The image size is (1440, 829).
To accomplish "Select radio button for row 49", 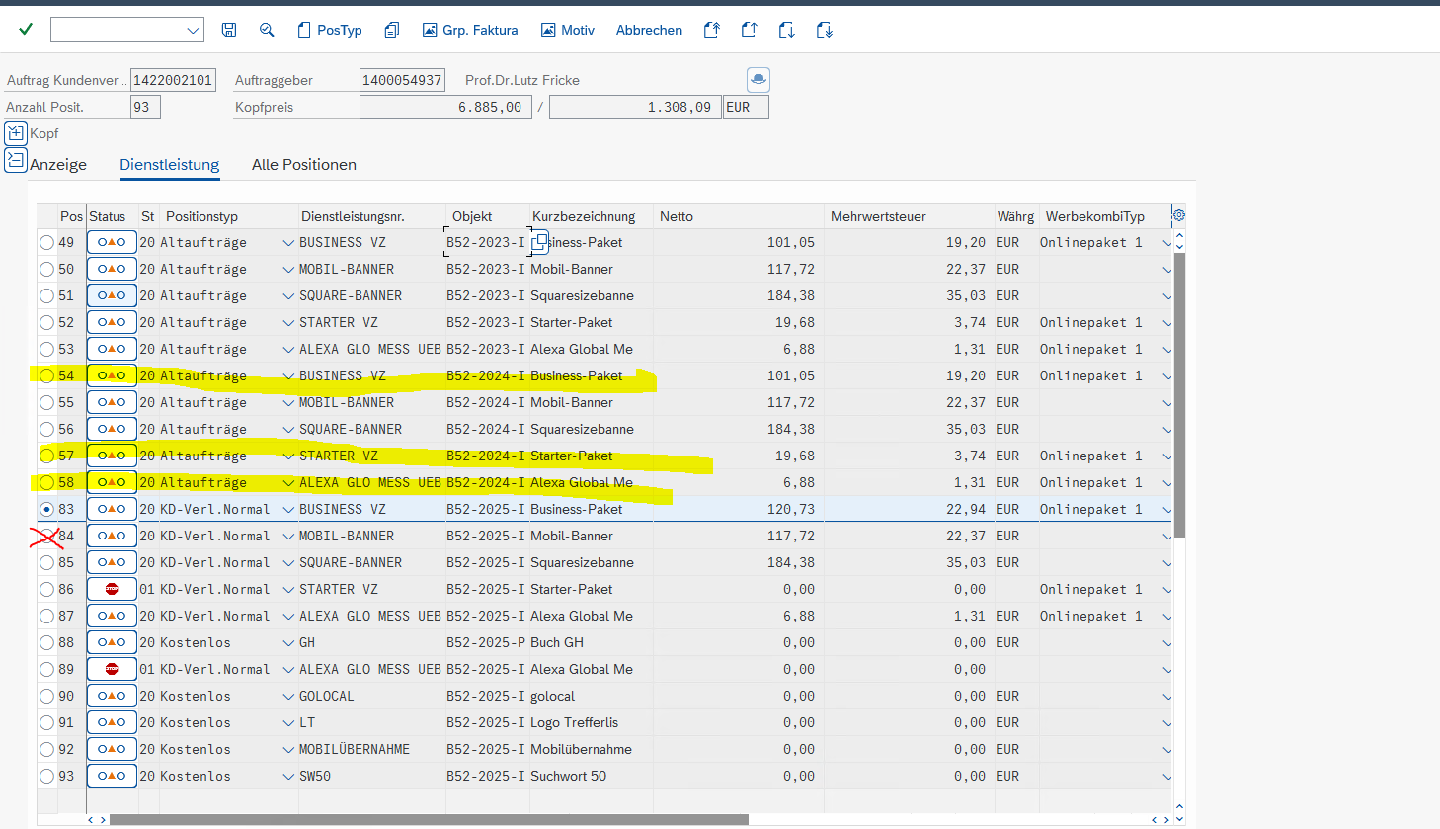I will (x=46, y=242).
